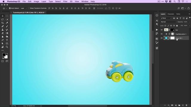Open the layer filter Kind dropdown
Image resolution: width=191 pixels, height=107 pixels.
coord(166,18)
